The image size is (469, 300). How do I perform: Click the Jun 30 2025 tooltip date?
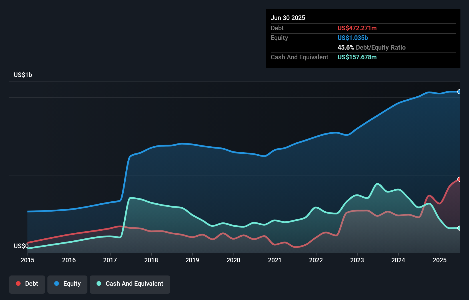[x=288, y=18]
